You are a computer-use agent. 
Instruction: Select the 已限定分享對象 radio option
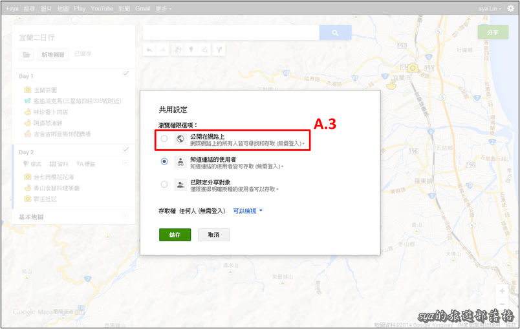pos(164,184)
